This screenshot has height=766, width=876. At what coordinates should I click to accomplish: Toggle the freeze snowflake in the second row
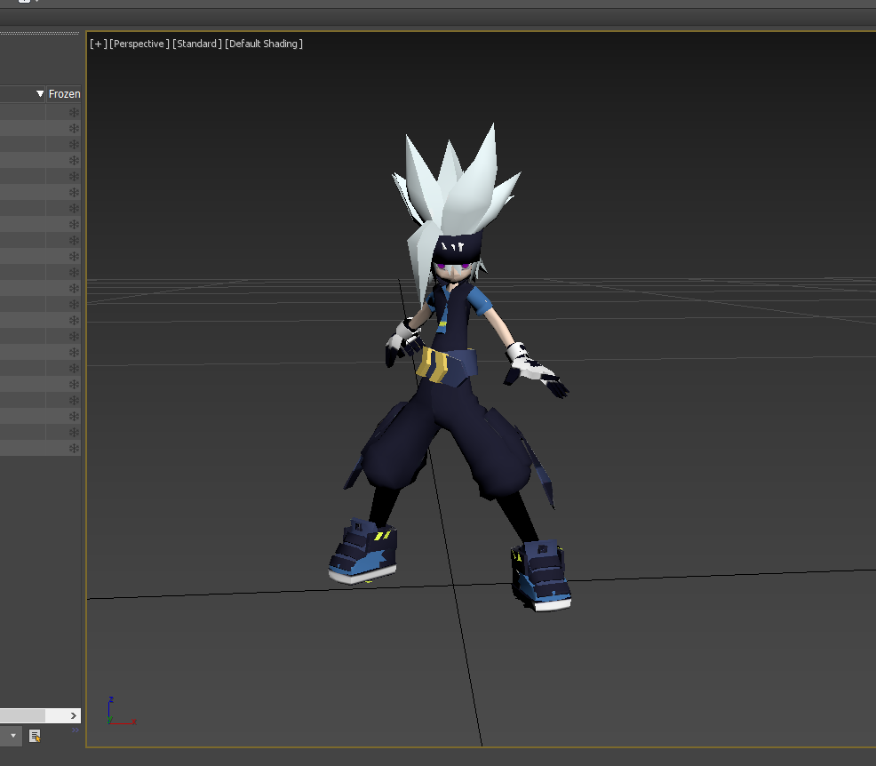click(x=75, y=129)
